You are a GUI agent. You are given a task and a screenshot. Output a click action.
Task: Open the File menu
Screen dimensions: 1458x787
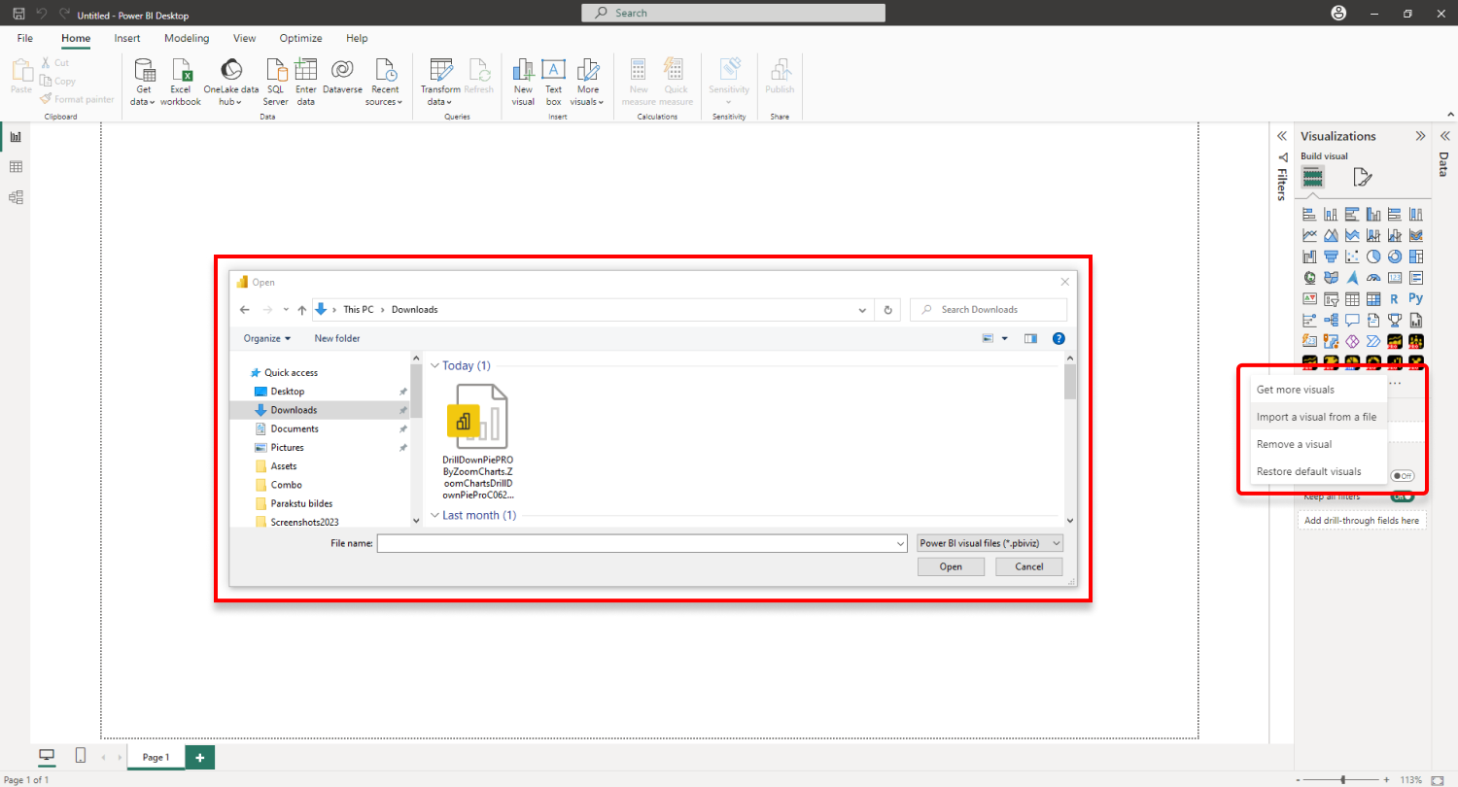click(25, 38)
